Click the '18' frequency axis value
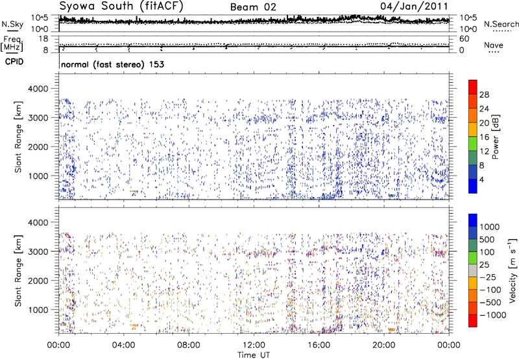 (x=43, y=39)
